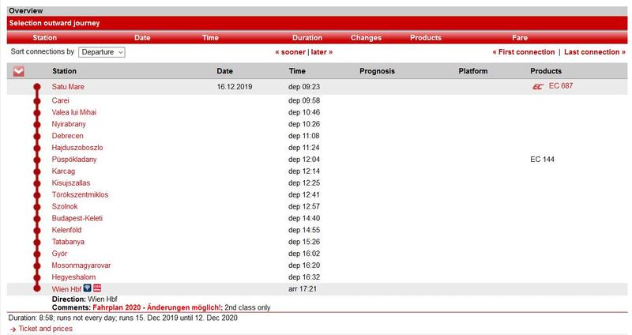632x335 pixels.
Task: Open the Debrecen station link
Action: click(67, 136)
